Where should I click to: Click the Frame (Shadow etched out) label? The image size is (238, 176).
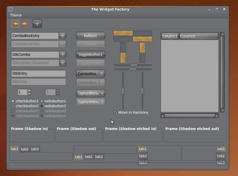[x=192, y=129]
